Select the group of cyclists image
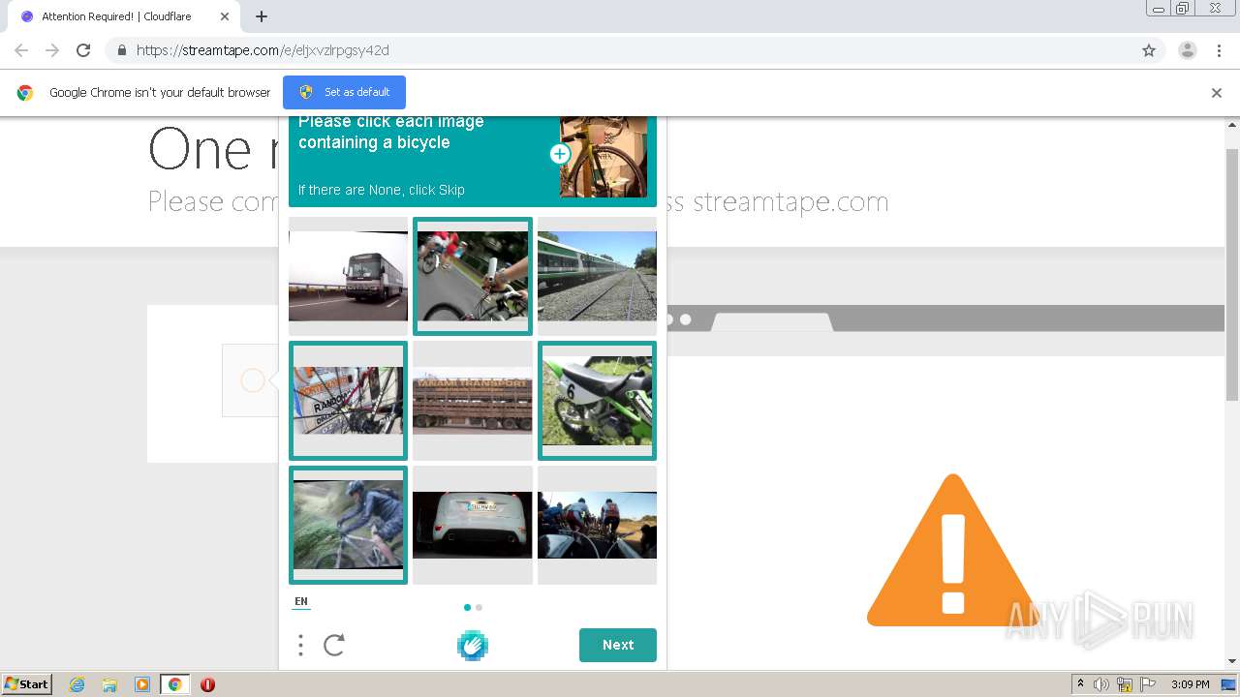The height and width of the screenshot is (697, 1240). [597, 525]
